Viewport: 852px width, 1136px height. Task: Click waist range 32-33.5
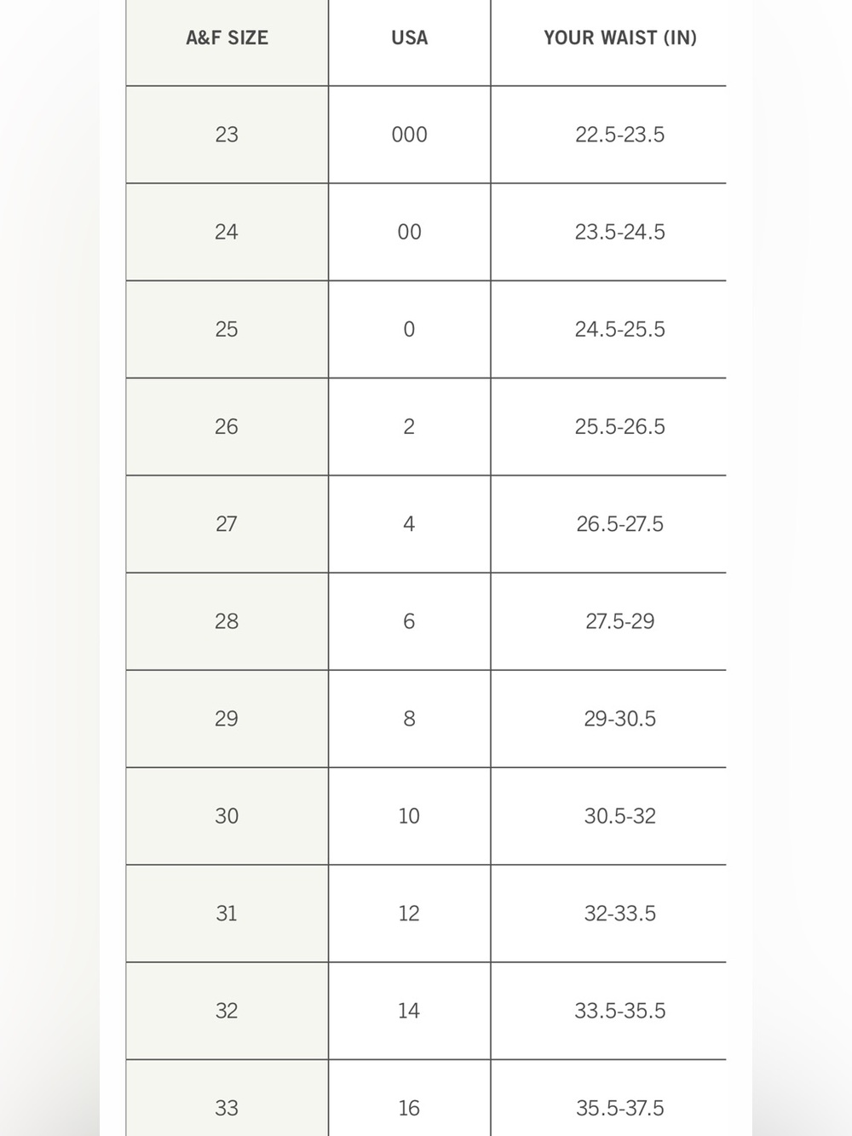point(620,914)
